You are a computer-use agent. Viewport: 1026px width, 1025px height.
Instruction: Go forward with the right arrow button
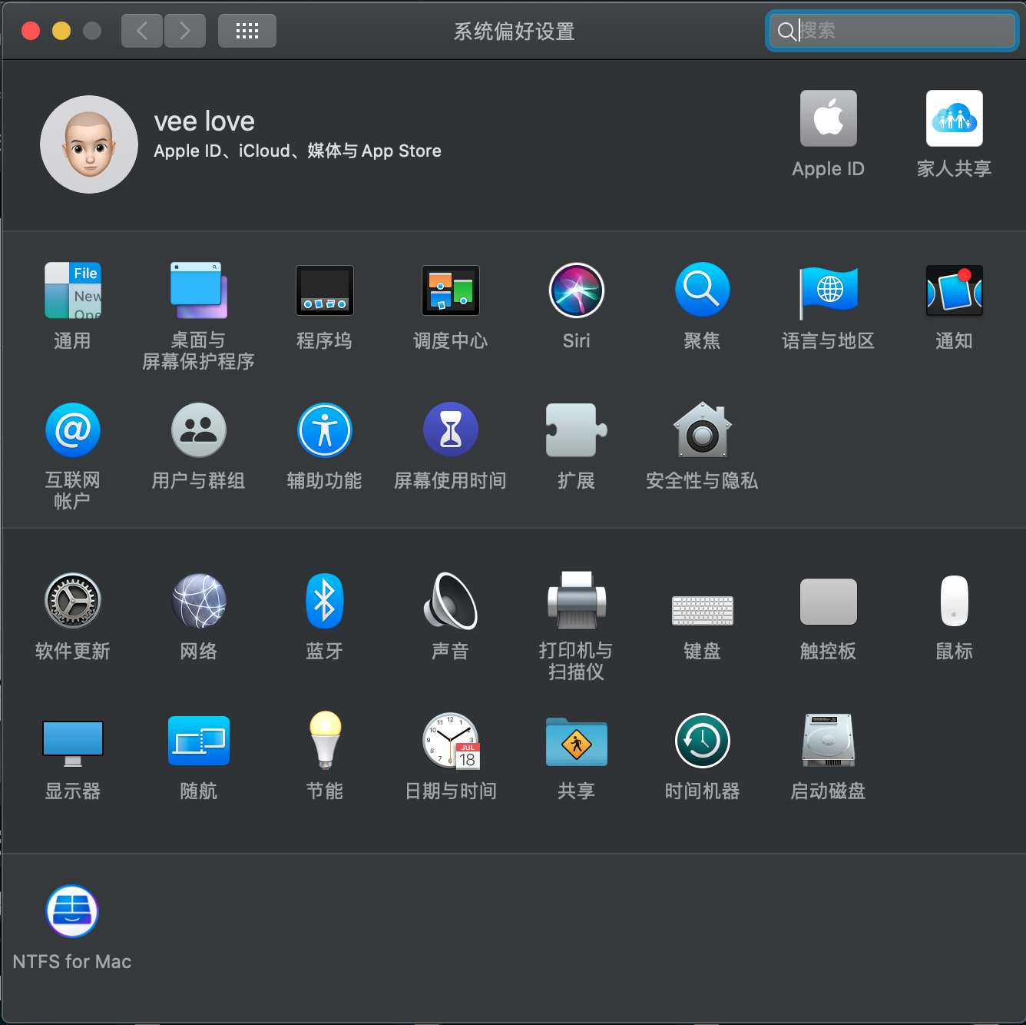point(185,31)
